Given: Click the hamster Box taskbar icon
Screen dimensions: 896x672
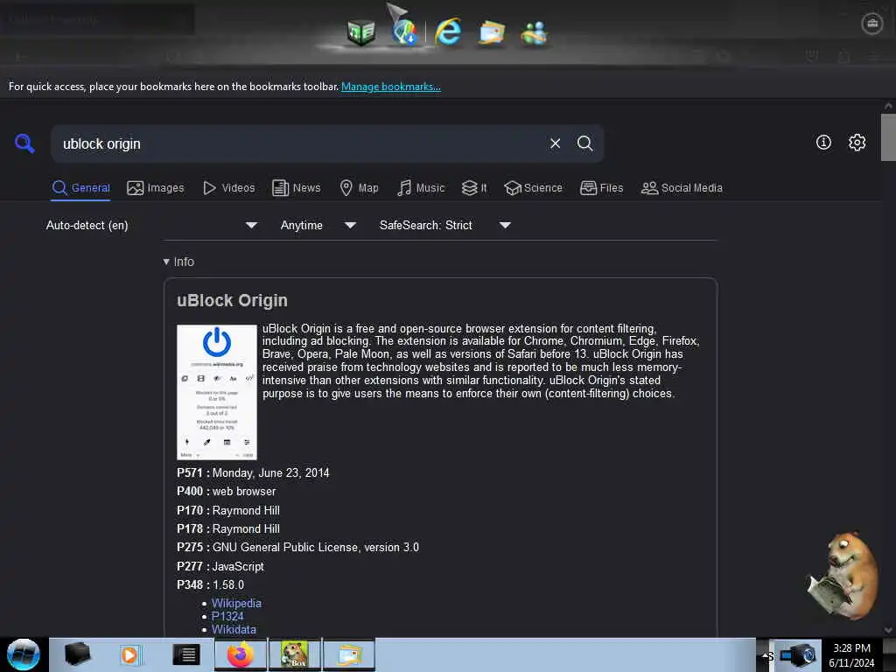Looking at the screenshot, I should point(294,654).
